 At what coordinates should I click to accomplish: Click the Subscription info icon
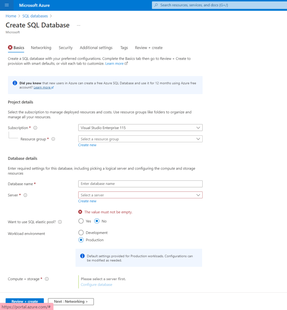pos(35,128)
